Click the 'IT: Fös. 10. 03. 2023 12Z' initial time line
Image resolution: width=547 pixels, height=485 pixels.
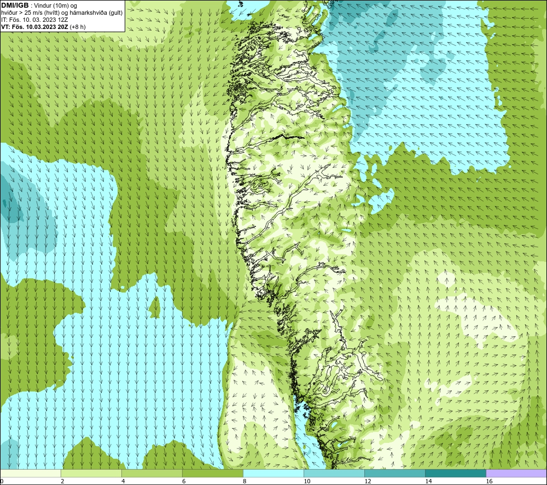(34, 20)
